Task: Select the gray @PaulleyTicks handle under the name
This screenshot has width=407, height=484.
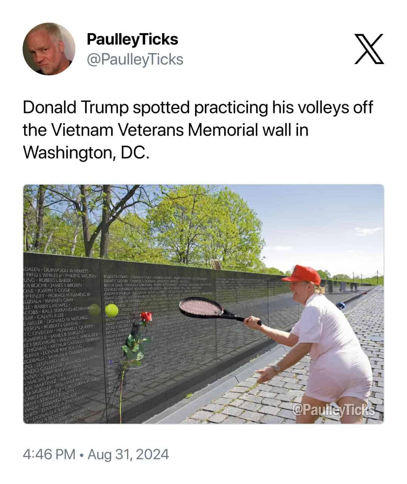Action: pyautogui.click(x=135, y=59)
